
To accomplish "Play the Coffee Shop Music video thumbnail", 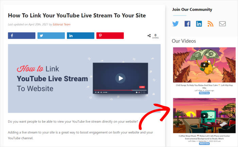I will [x=204, y=116].
